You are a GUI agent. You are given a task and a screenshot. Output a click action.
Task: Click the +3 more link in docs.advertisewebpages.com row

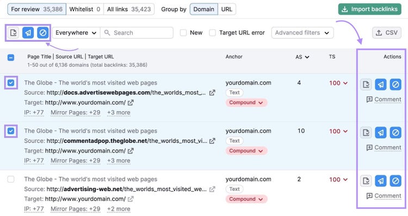click(x=119, y=113)
